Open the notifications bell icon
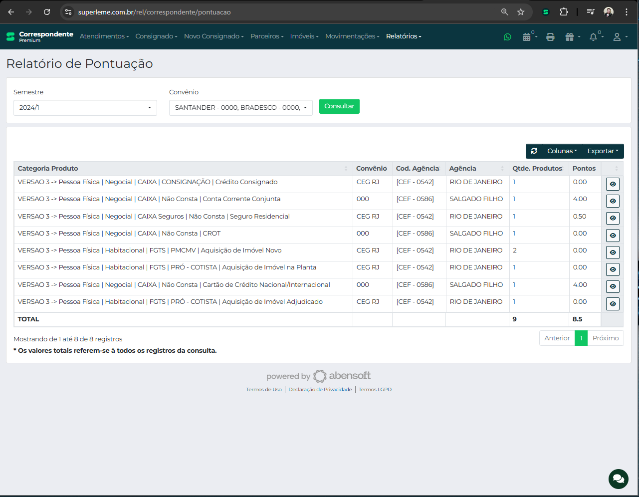639x497 pixels. [x=593, y=37]
